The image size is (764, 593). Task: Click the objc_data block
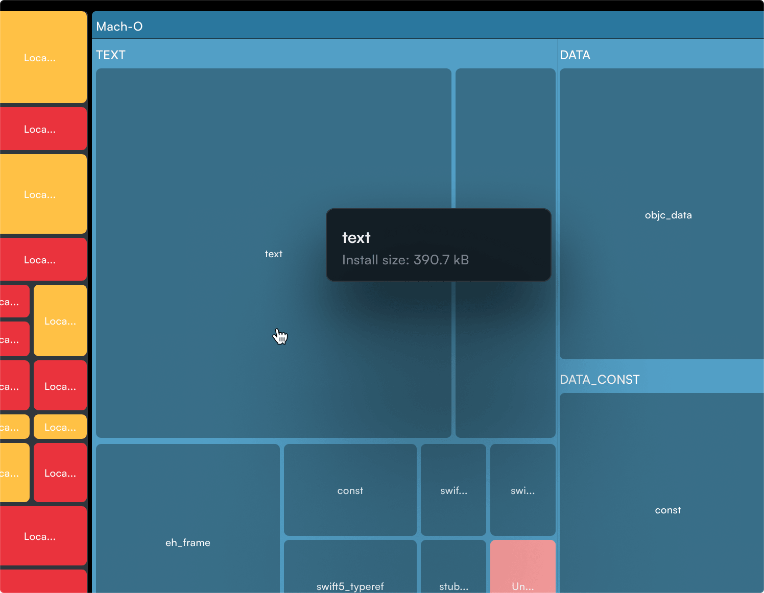click(x=668, y=215)
